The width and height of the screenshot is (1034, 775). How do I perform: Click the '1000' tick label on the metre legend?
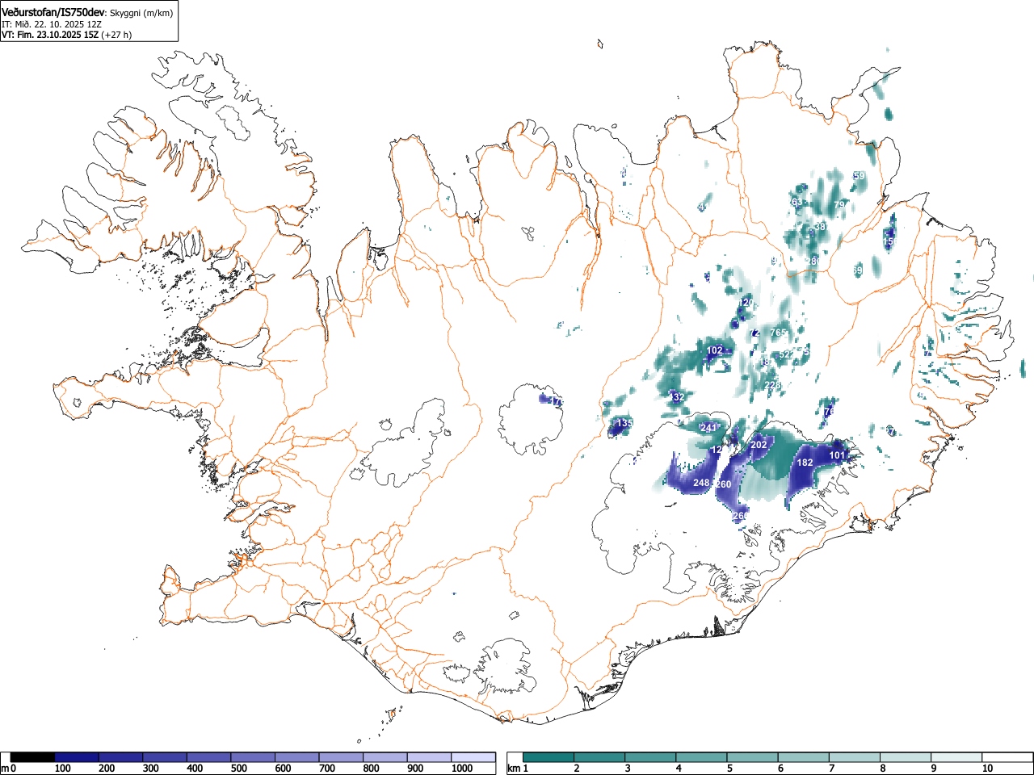click(x=462, y=769)
